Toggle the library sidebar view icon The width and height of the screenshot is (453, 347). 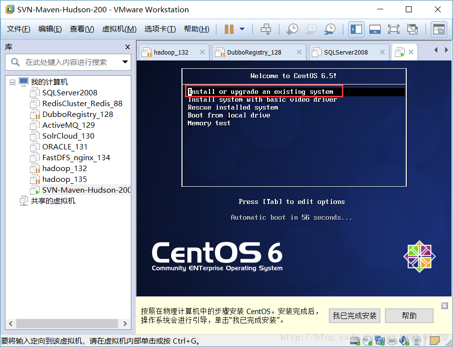(x=356, y=29)
